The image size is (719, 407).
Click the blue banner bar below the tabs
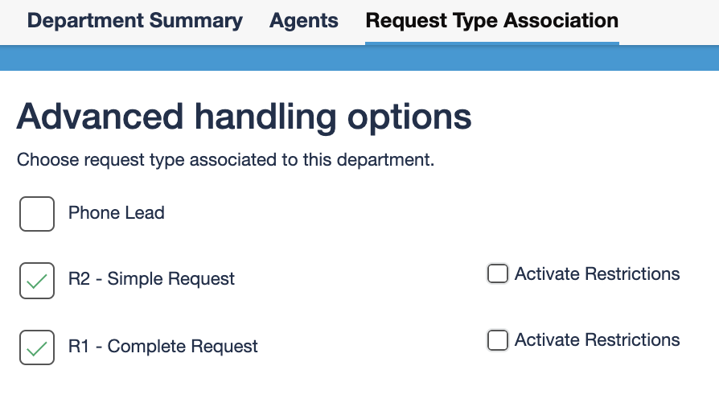click(359, 59)
